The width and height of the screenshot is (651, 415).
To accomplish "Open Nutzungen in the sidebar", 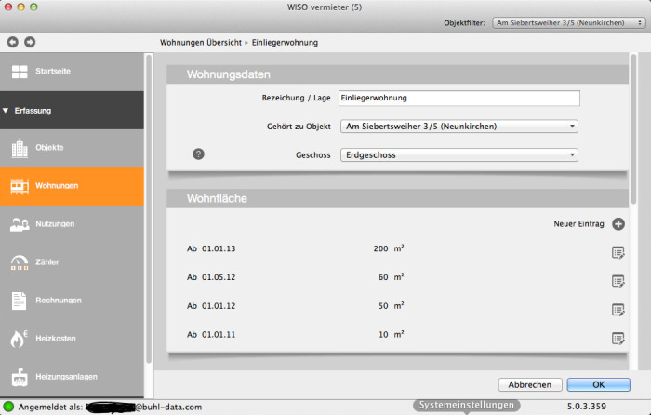I will (72, 224).
